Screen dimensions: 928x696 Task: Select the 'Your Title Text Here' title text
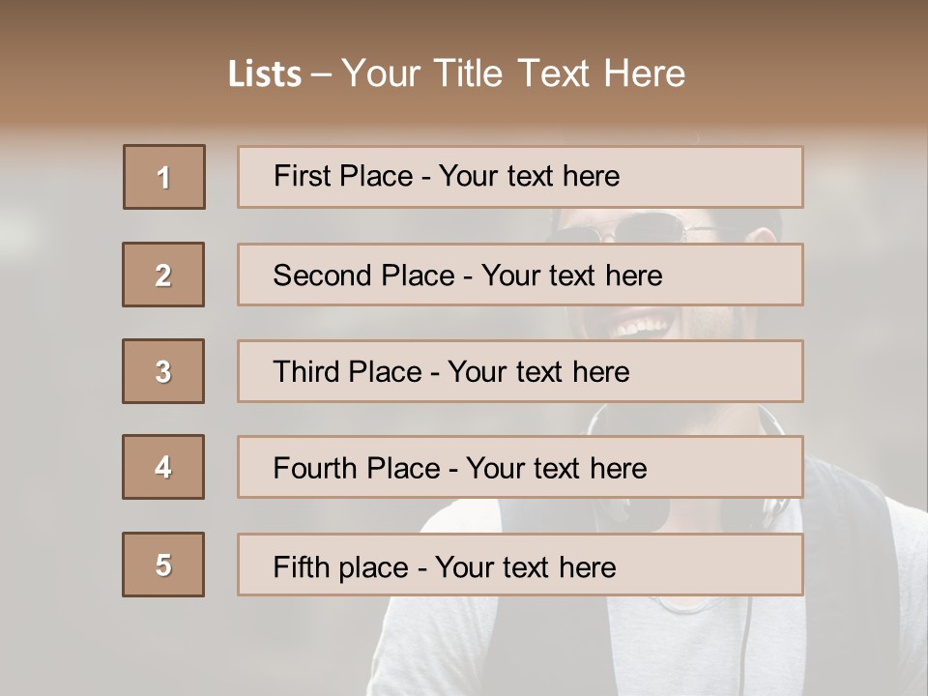(x=513, y=73)
